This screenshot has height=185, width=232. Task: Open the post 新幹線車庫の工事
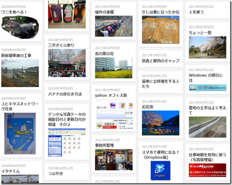pos(16,55)
